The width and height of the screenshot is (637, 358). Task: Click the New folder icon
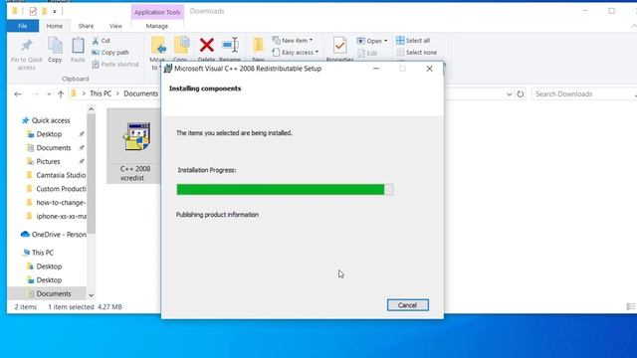pos(258,45)
